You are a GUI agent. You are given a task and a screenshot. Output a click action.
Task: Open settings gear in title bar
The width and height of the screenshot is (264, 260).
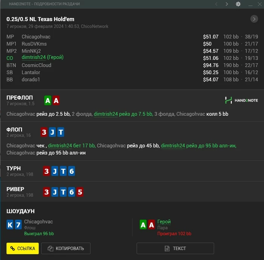click(x=238, y=4)
